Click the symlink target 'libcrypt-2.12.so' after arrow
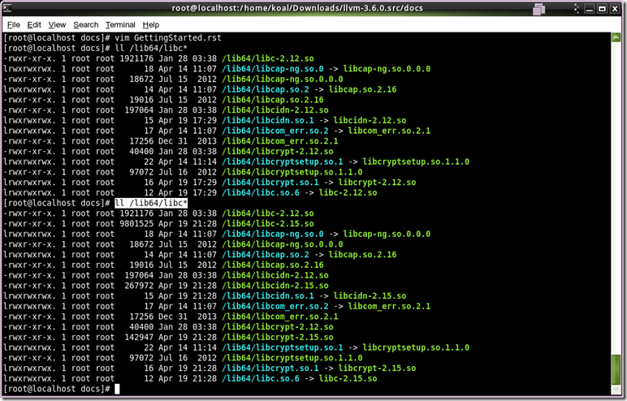Viewport: 627px width, 401px height. (x=377, y=183)
